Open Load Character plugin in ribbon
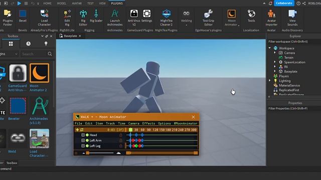The image size is (321, 180). tap(44, 17)
